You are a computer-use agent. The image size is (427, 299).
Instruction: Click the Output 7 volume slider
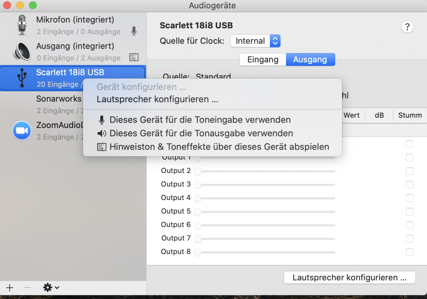point(265,239)
